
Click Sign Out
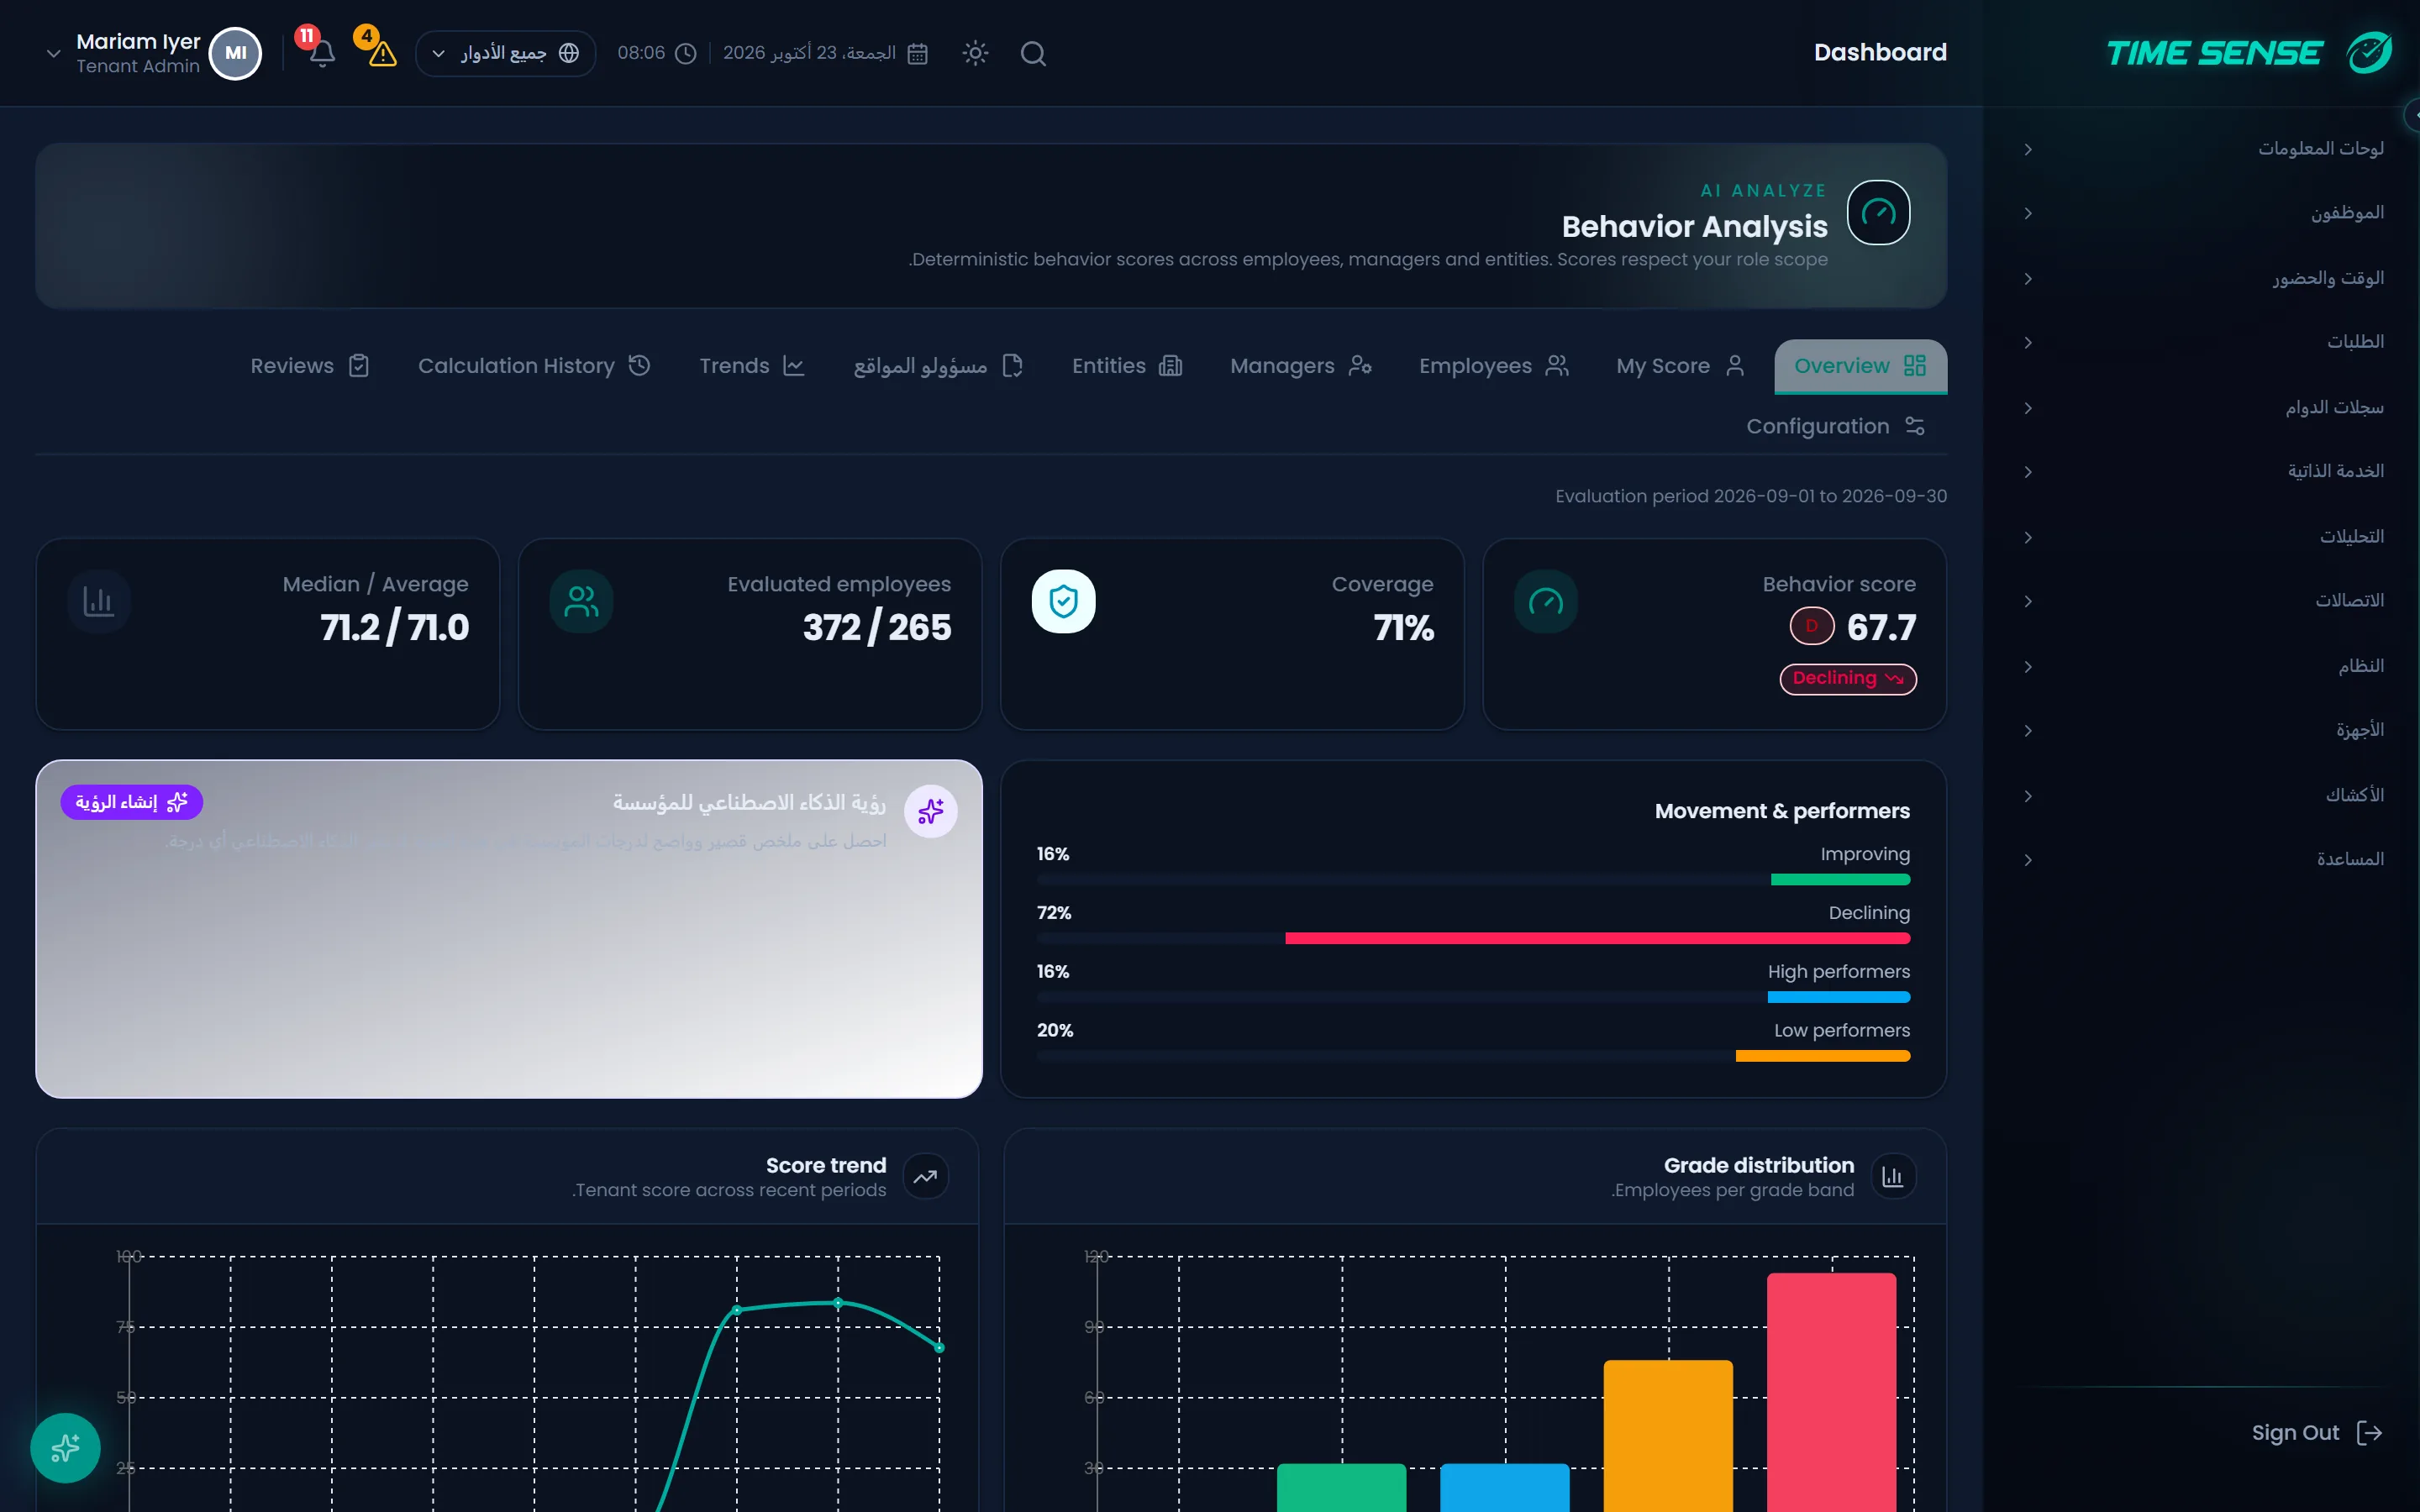click(2317, 1433)
